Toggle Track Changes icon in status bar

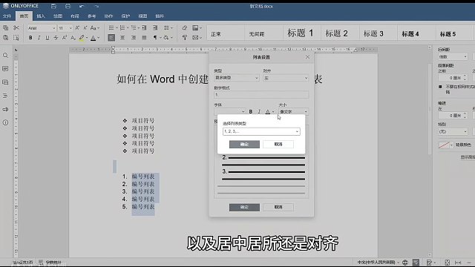click(429, 262)
